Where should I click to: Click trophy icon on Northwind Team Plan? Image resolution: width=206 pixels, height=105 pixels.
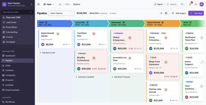pyautogui.click(x=201, y=38)
